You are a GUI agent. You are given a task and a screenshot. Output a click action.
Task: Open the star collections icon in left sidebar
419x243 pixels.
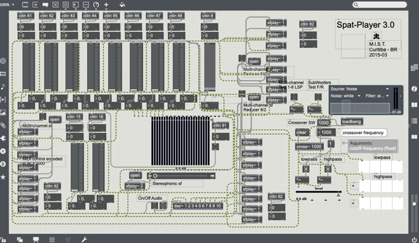tap(3, 177)
